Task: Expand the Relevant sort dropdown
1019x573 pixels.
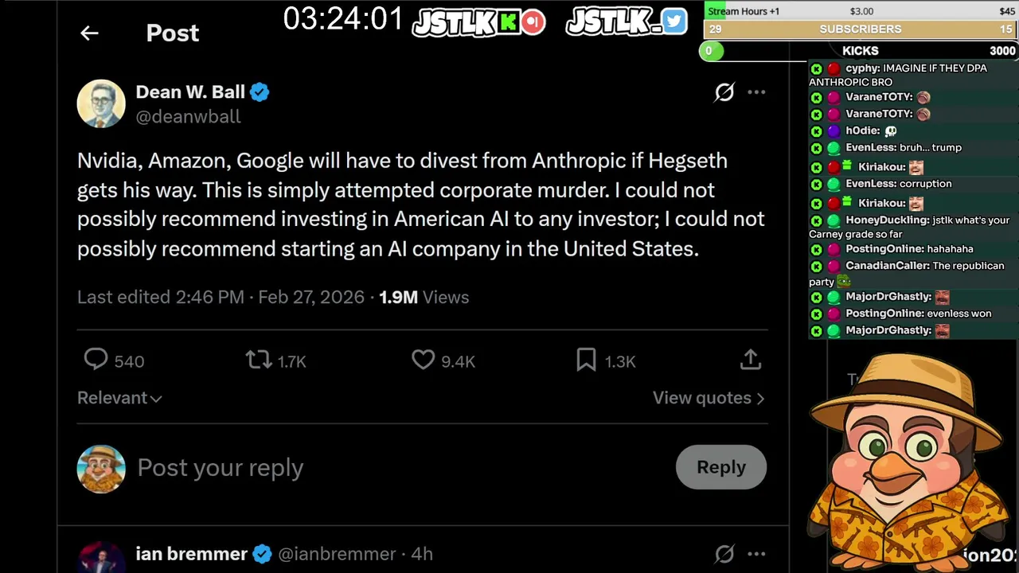Action: pyautogui.click(x=119, y=398)
